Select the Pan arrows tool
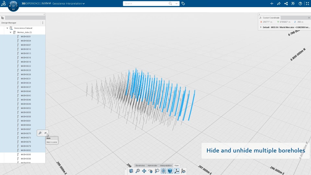Image resolution: width=311 pixels, height=175 pixels. (x=144, y=171)
